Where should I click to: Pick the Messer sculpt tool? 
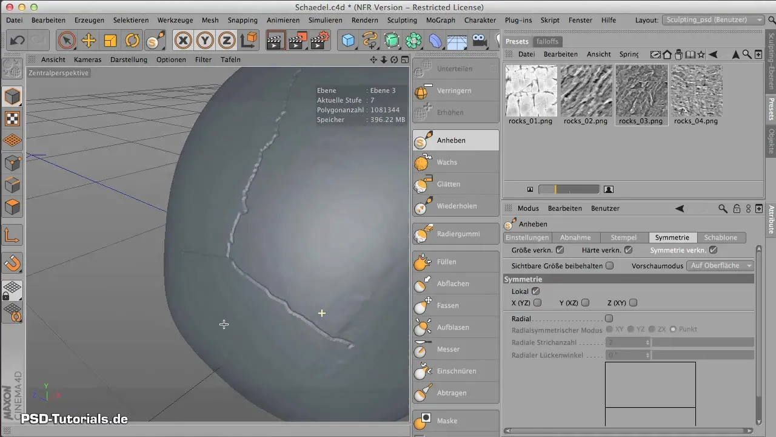point(456,349)
